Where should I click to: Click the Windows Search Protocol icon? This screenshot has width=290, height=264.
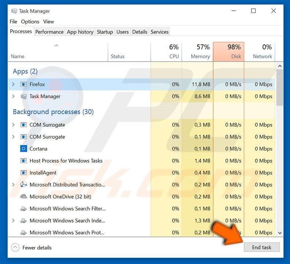point(23,232)
